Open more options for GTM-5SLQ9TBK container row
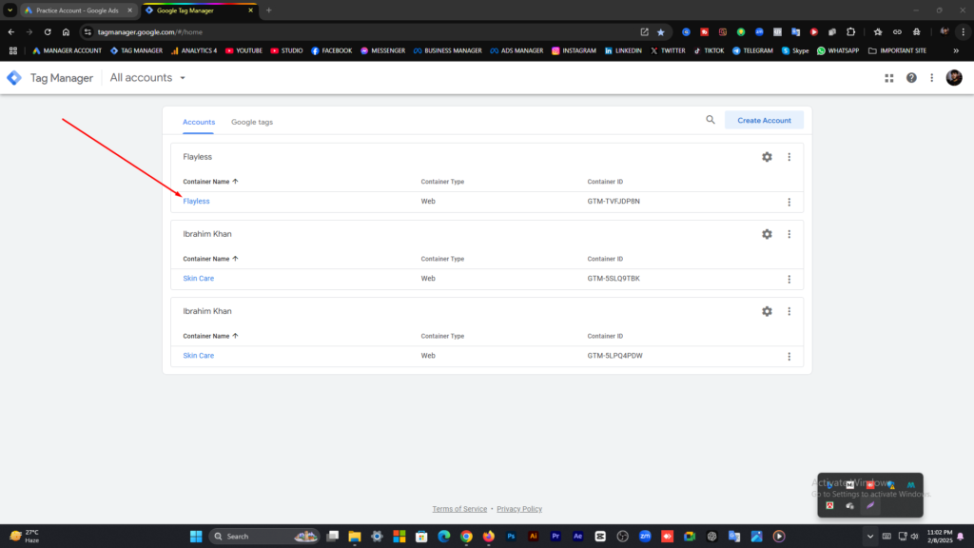Image resolution: width=974 pixels, height=548 pixels. pyautogui.click(x=789, y=279)
